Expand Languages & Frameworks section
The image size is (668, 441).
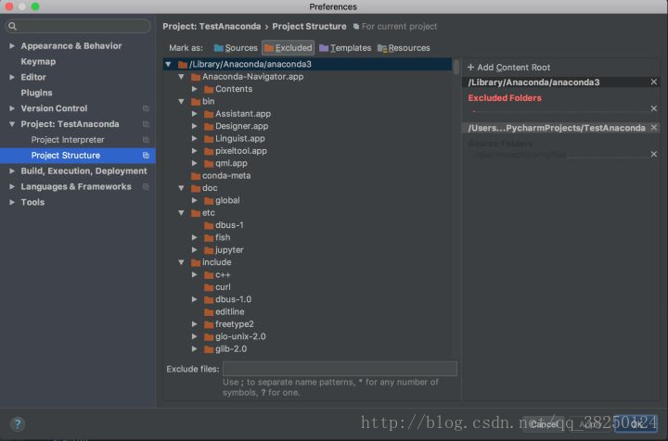tap(12, 187)
